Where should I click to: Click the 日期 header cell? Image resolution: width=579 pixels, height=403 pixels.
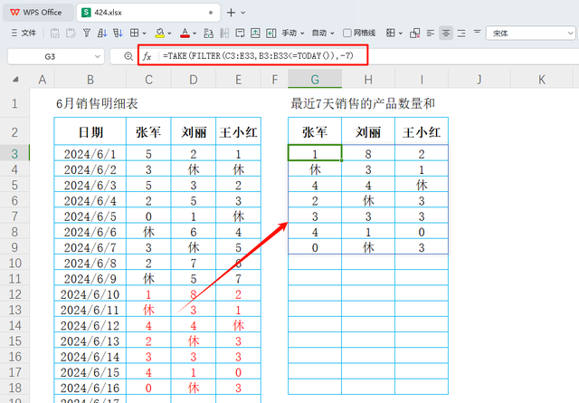pyautogui.click(x=90, y=132)
